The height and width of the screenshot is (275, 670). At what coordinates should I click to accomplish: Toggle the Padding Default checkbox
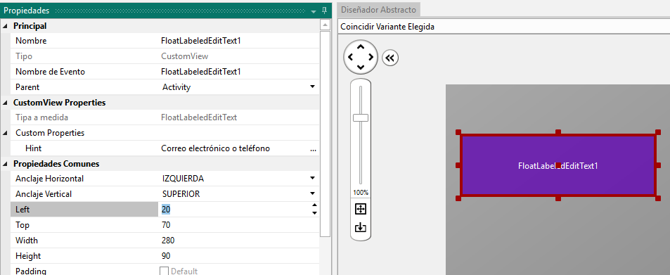pos(164,271)
